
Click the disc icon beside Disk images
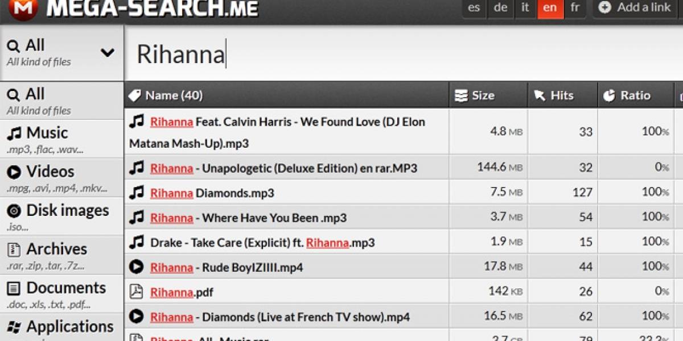(14, 211)
